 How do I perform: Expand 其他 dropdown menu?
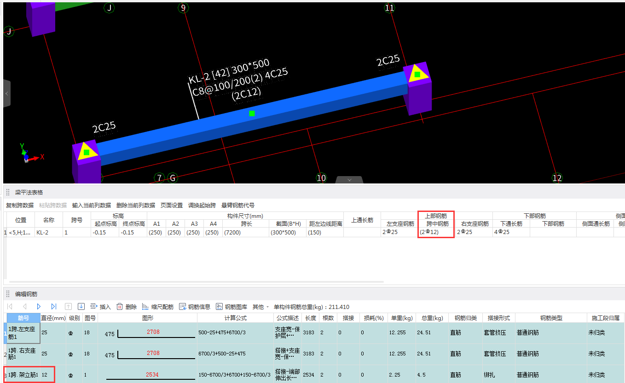tap(261, 307)
